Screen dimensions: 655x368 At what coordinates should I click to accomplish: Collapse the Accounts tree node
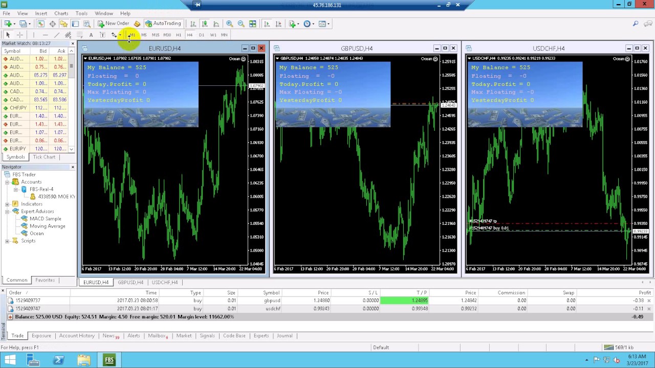[x=7, y=182]
